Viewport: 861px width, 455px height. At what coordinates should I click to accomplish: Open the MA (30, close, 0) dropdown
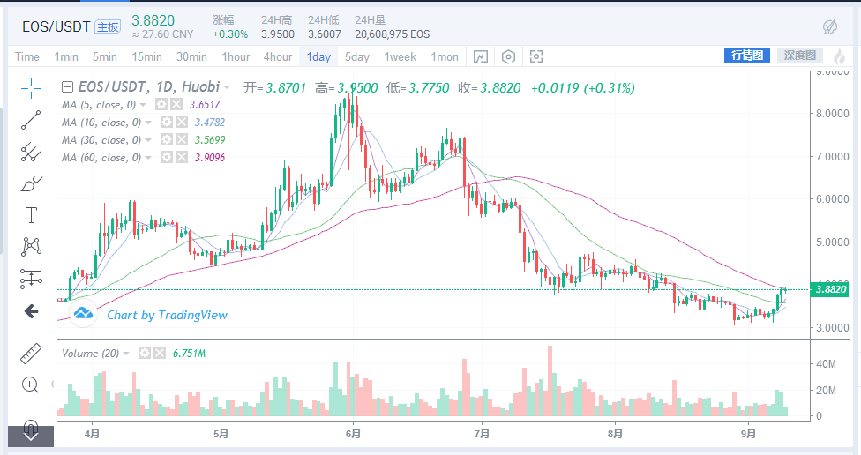[148, 139]
